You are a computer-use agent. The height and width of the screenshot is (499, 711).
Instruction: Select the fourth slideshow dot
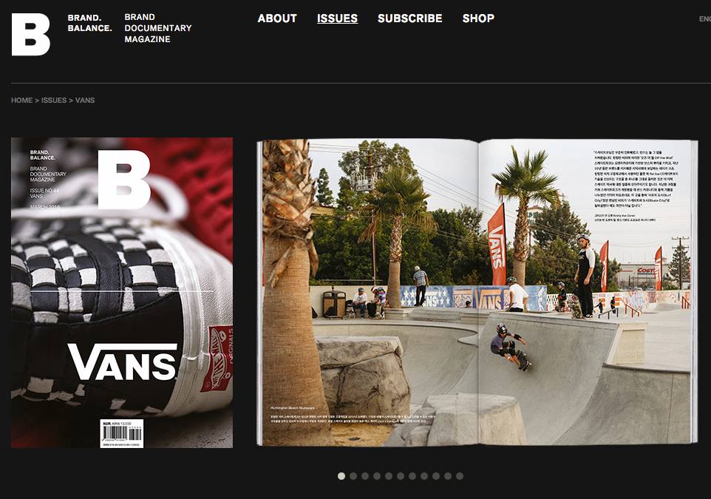pyautogui.click(x=377, y=476)
